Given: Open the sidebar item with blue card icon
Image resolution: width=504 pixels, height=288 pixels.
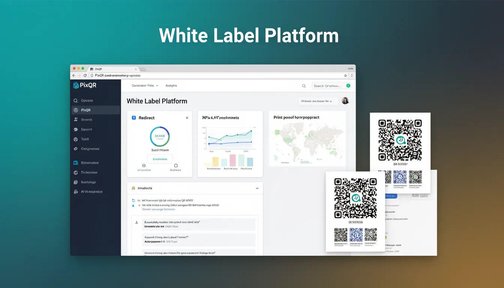Looking at the screenshot, I should (96, 163).
